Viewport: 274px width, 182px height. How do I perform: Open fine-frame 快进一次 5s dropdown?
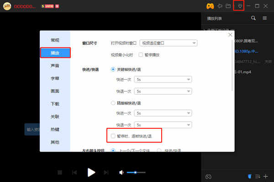tap(163, 113)
